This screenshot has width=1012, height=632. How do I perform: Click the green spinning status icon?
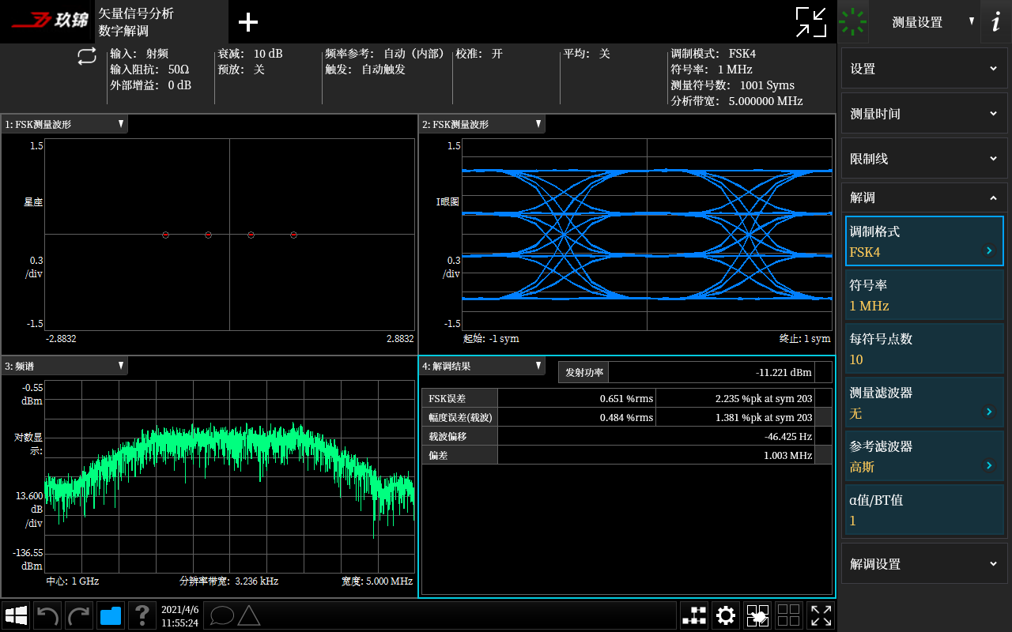(853, 22)
